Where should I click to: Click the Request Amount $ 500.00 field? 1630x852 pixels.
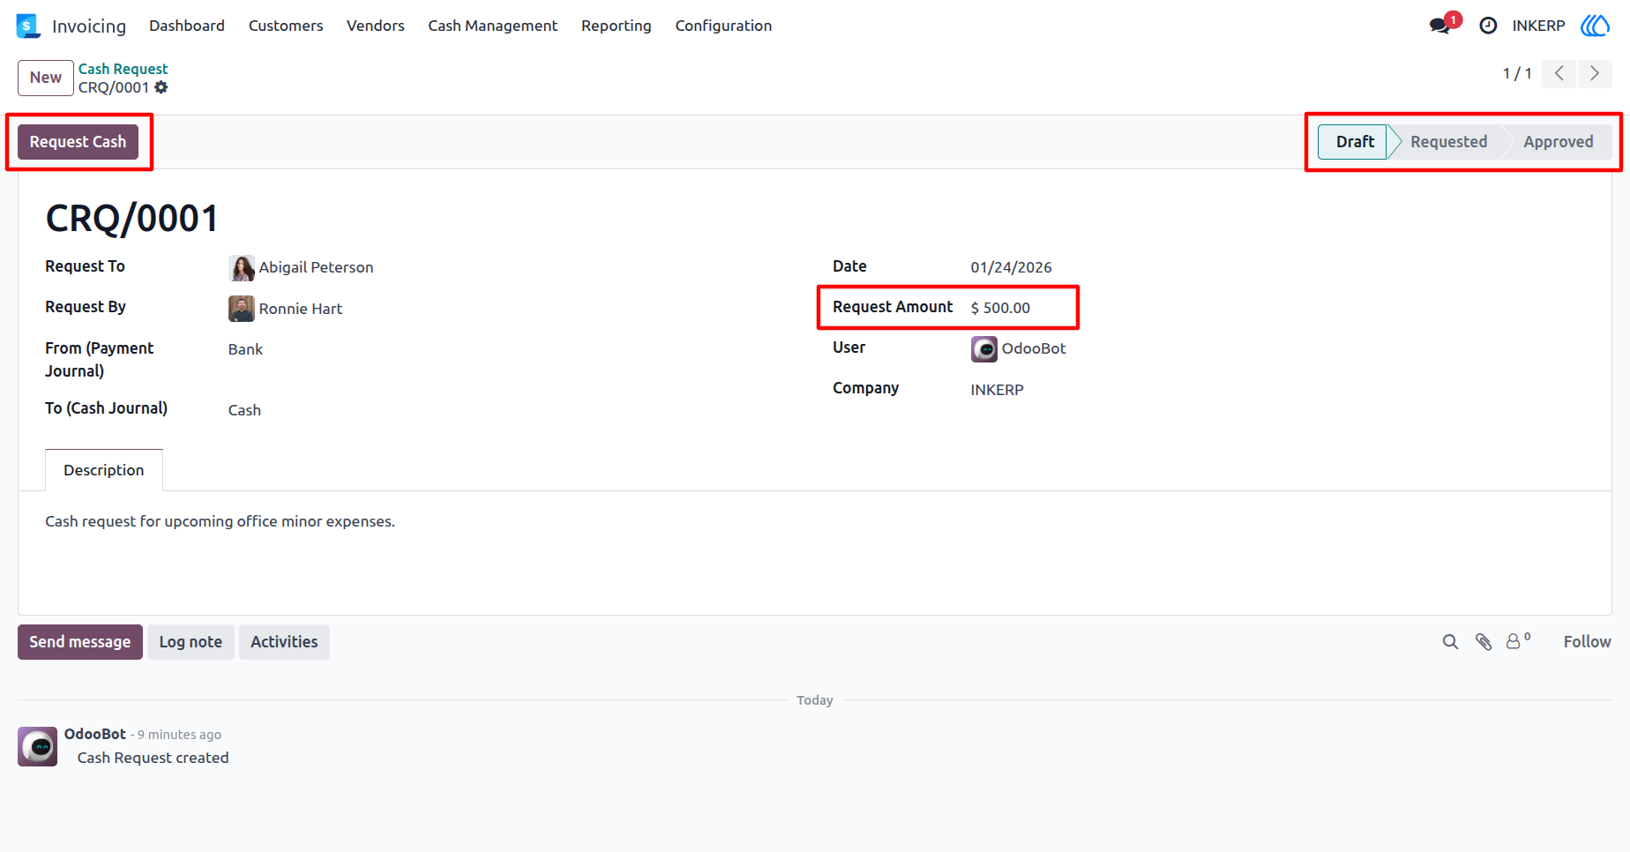[1000, 308]
